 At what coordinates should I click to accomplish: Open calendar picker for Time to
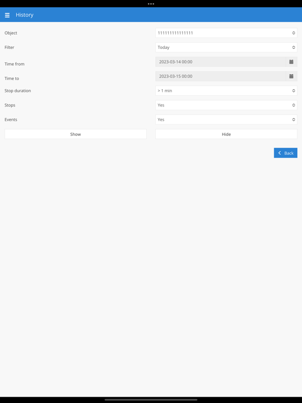pos(291,76)
